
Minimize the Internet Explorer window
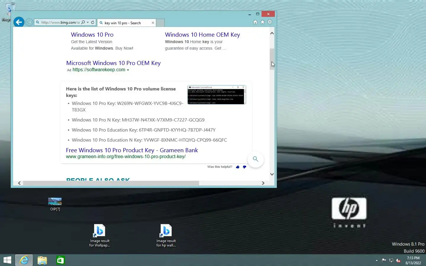[x=250, y=14]
